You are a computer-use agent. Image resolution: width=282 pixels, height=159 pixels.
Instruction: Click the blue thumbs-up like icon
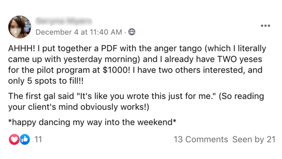(x=24, y=140)
